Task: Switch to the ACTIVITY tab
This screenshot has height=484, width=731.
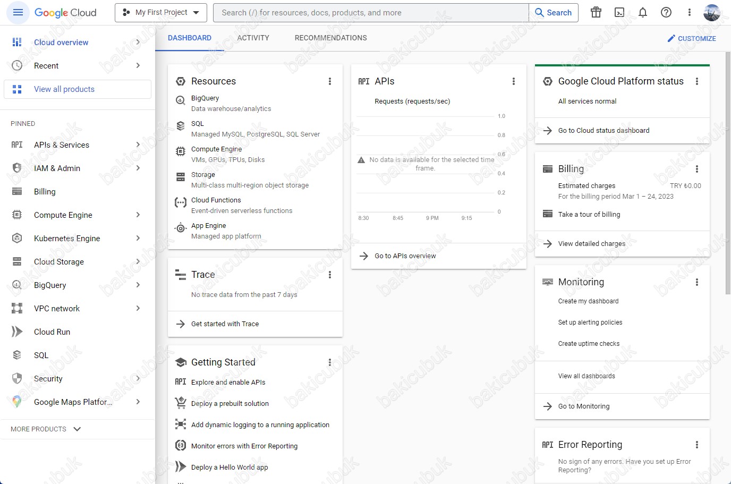Action: 253,38
